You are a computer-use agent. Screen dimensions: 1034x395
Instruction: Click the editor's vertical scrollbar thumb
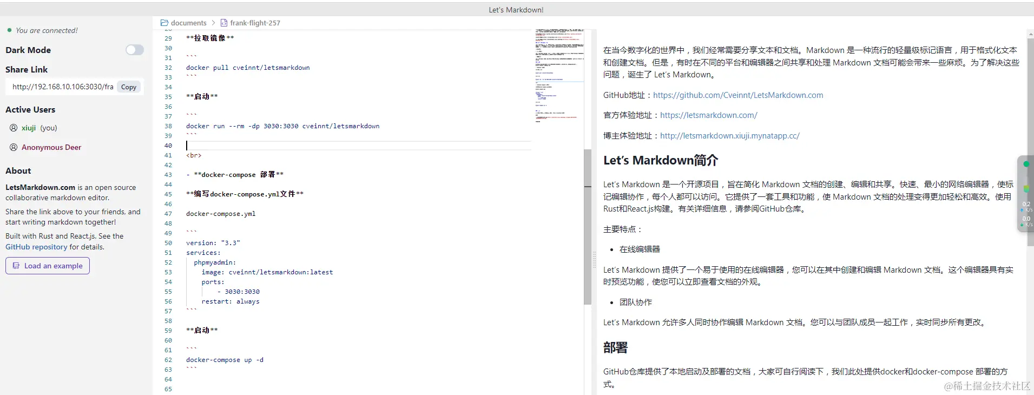point(588,227)
